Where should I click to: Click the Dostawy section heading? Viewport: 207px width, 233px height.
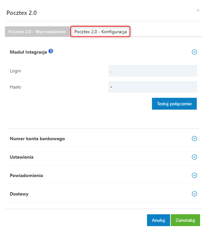click(x=19, y=194)
